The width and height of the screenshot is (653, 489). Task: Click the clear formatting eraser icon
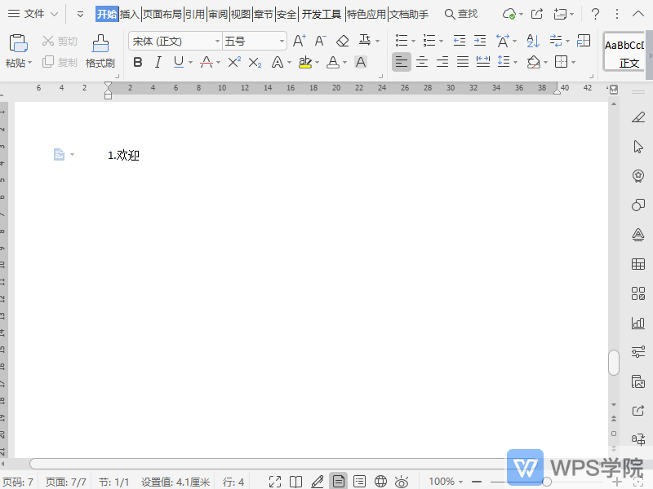coord(343,39)
